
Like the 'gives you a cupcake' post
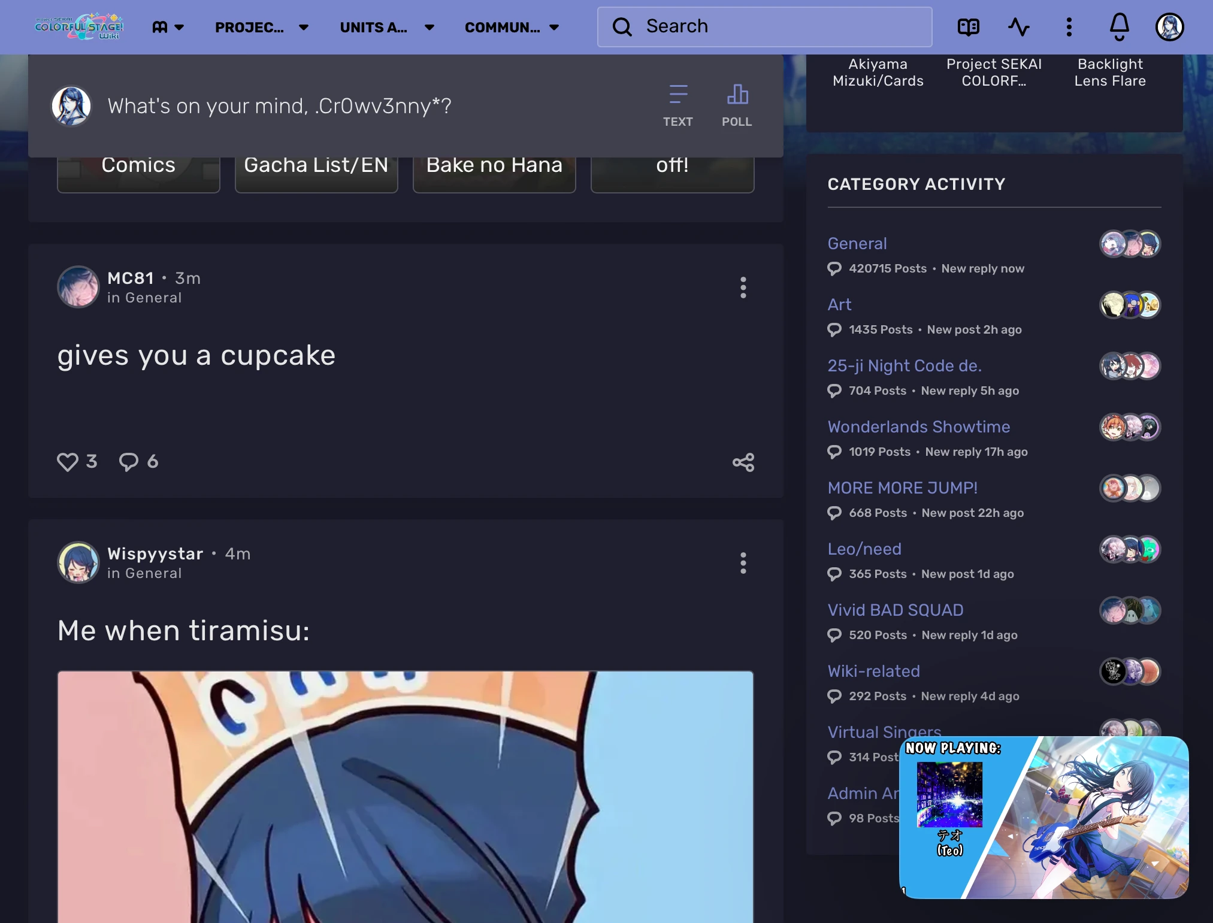(67, 462)
